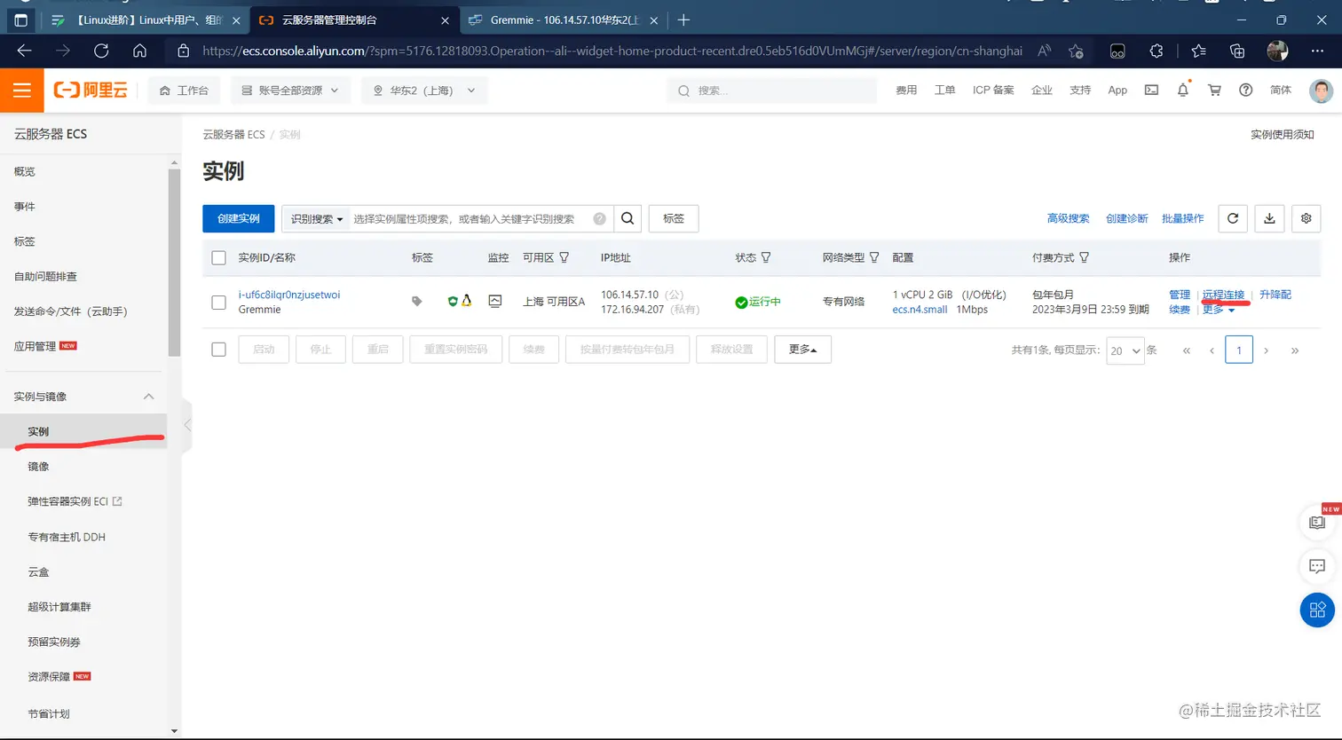
Task: Open 费用 in the top navigation
Action: point(906,91)
